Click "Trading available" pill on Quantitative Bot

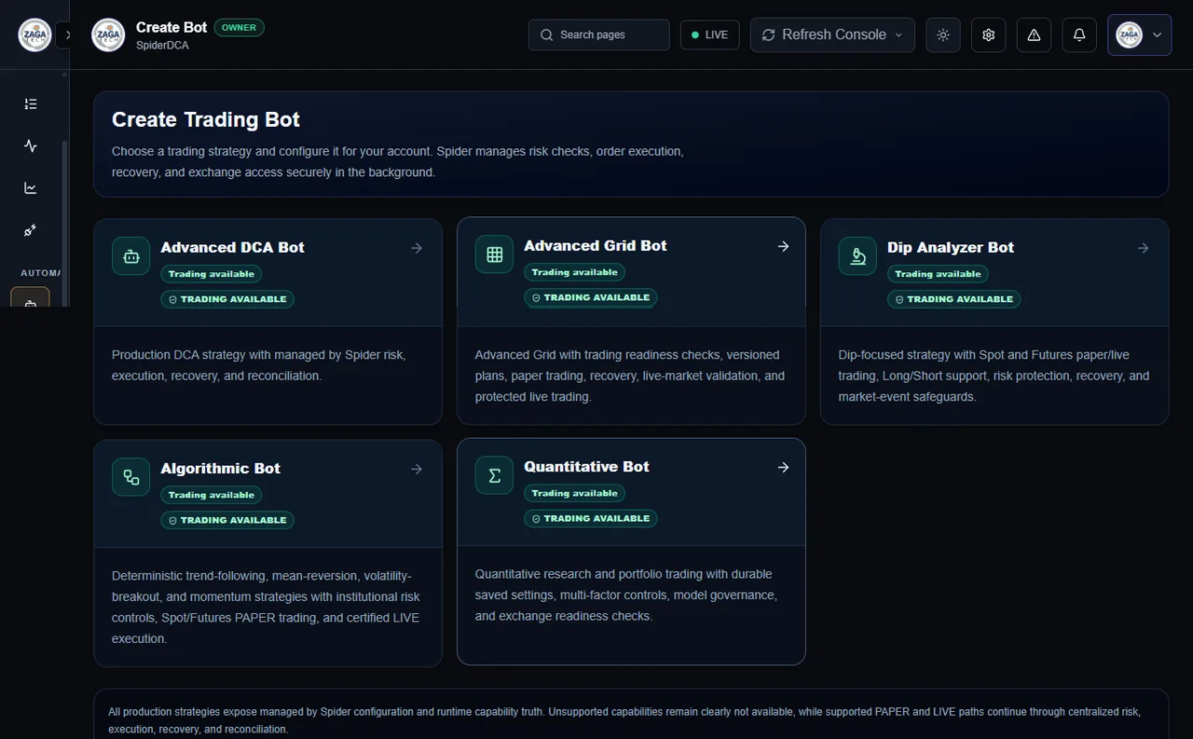575,493
